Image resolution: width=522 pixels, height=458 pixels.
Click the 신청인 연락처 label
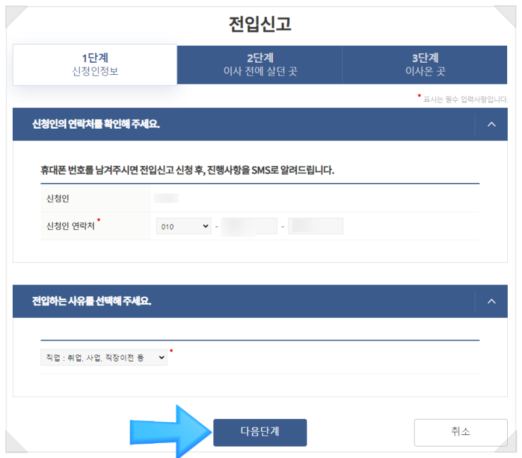(x=71, y=226)
